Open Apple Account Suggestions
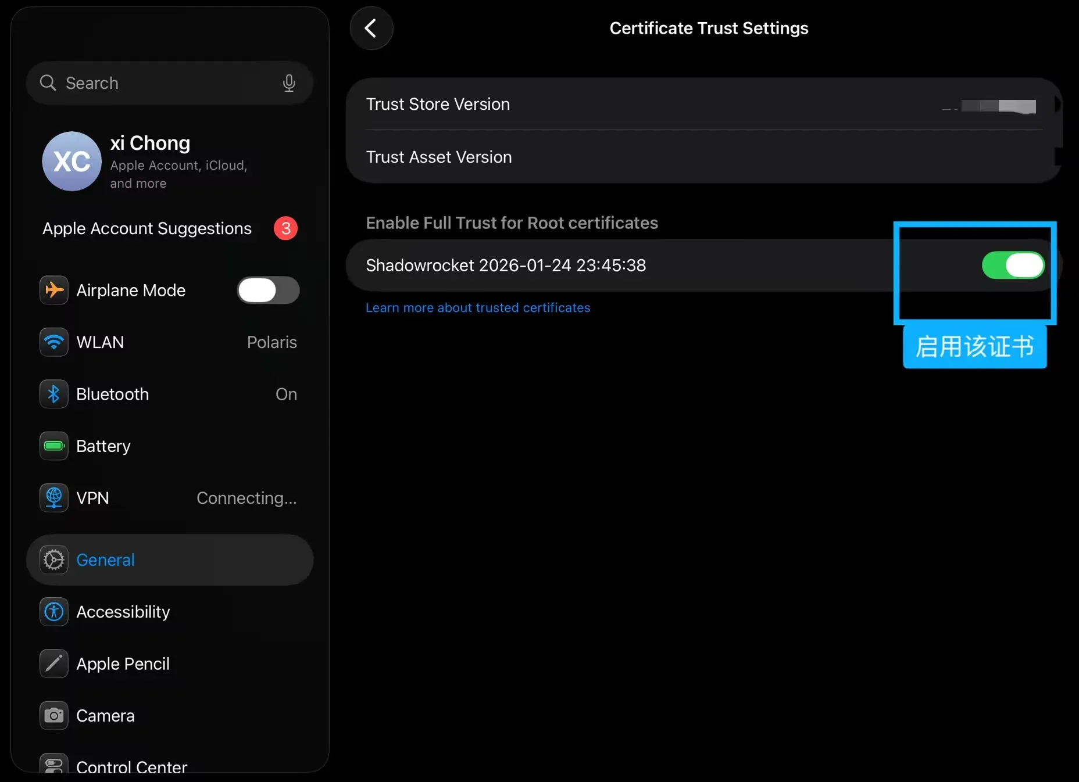 point(147,228)
